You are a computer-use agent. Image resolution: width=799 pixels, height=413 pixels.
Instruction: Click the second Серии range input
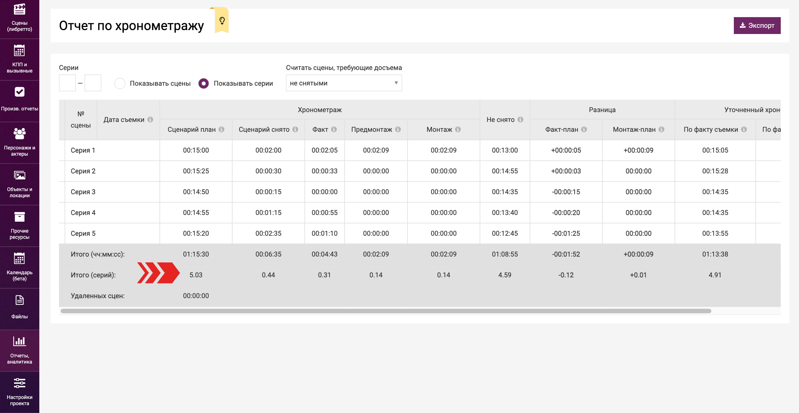click(93, 83)
